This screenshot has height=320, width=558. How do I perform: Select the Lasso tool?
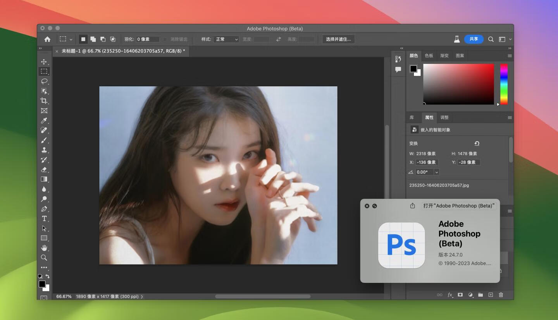coord(44,81)
